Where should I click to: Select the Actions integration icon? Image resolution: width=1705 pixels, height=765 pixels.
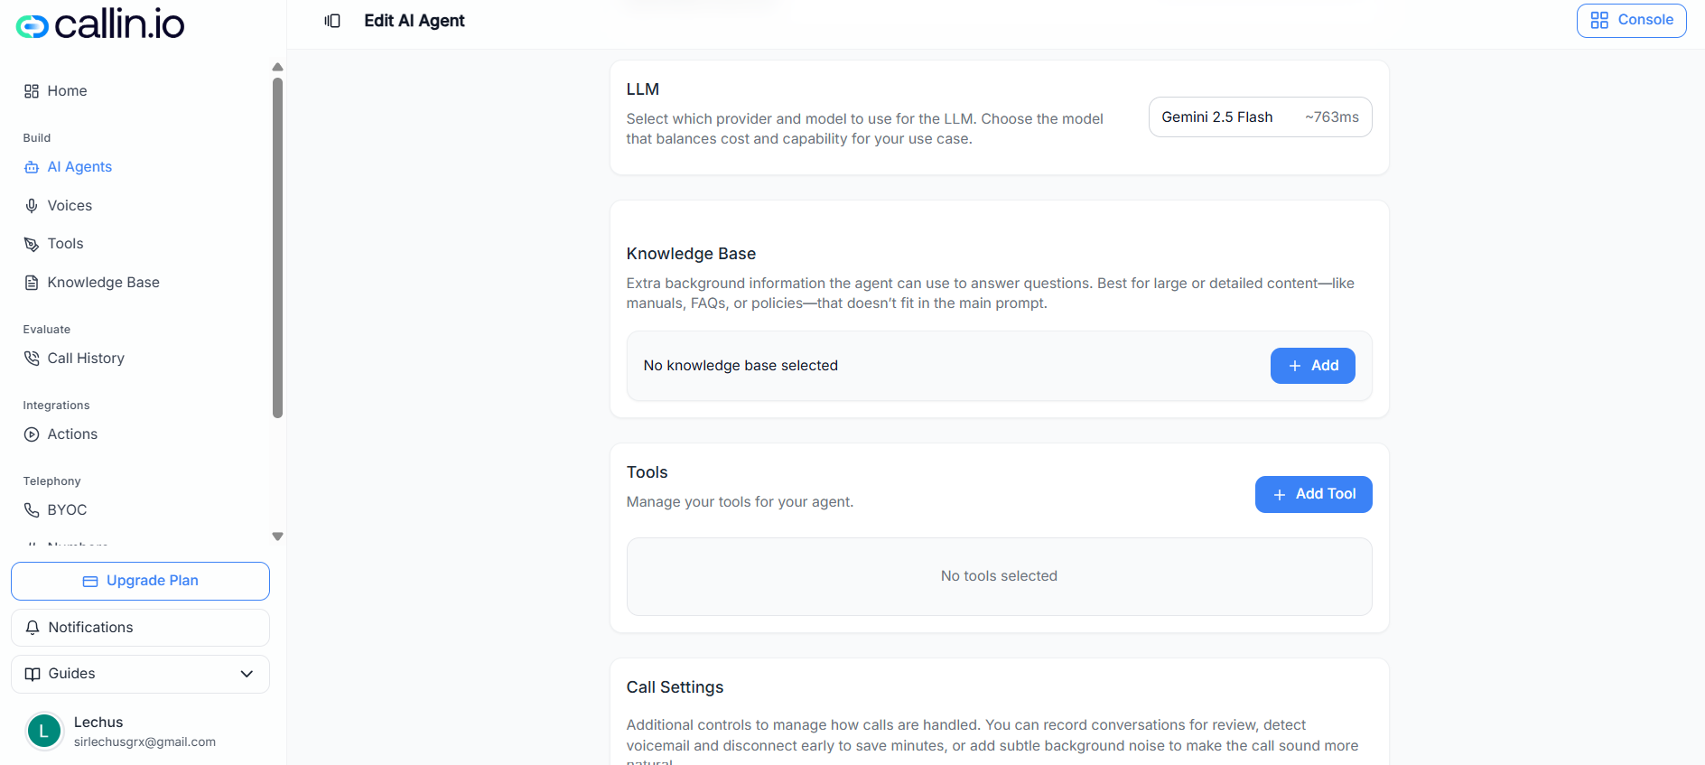coord(32,434)
